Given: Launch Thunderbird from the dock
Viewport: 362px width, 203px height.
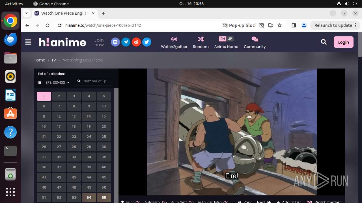Looking at the screenshot, I should pyautogui.click(x=10, y=39).
